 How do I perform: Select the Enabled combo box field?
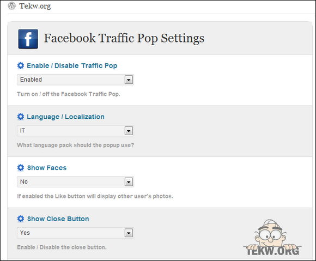tap(75, 80)
